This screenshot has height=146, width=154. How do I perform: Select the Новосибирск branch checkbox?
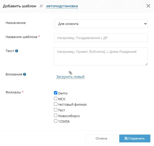pos(55,115)
